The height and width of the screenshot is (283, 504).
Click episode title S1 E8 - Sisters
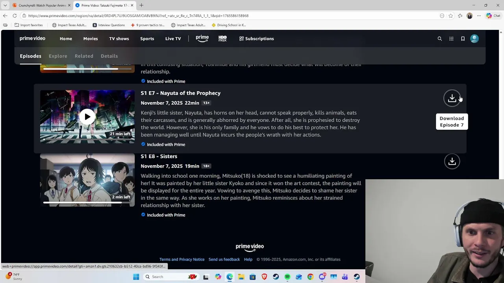coord(159,156)
